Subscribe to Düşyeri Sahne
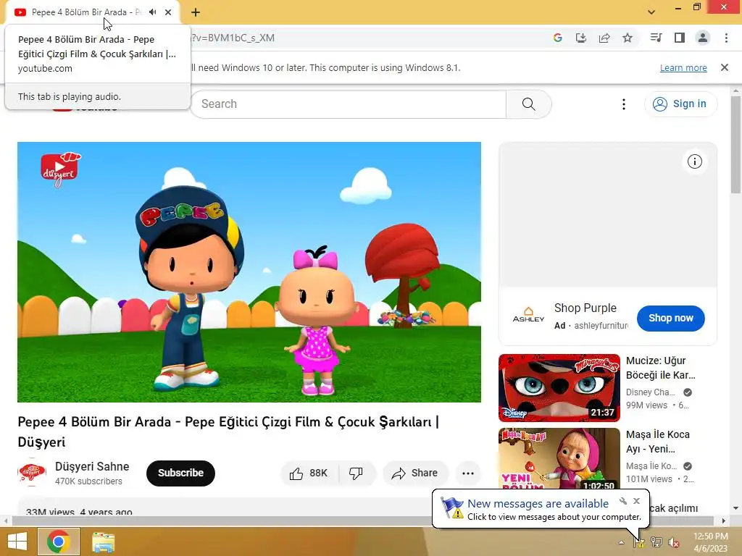The height and width of the screenshot is (556, 742). click(x=180, y=473)
